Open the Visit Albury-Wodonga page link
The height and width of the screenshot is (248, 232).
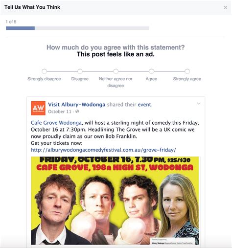click(77, 105)
